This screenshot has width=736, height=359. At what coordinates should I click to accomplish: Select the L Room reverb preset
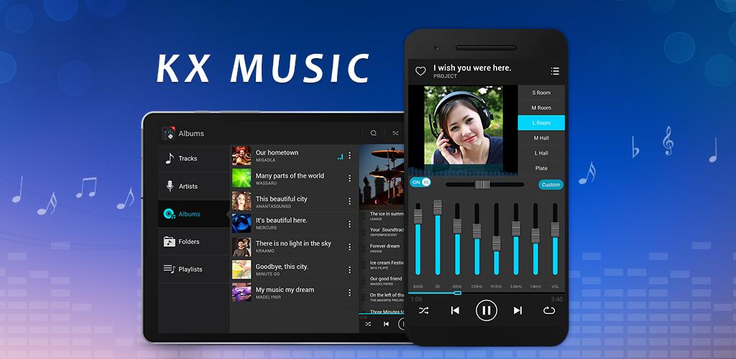coord(541,123)
